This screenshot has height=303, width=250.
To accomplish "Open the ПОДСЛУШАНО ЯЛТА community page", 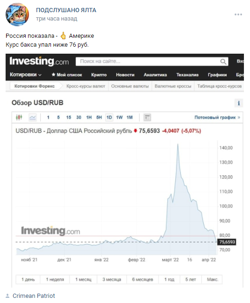I will (x=66, y=10).
